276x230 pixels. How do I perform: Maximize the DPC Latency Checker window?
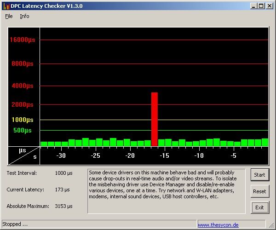point(261,6)
